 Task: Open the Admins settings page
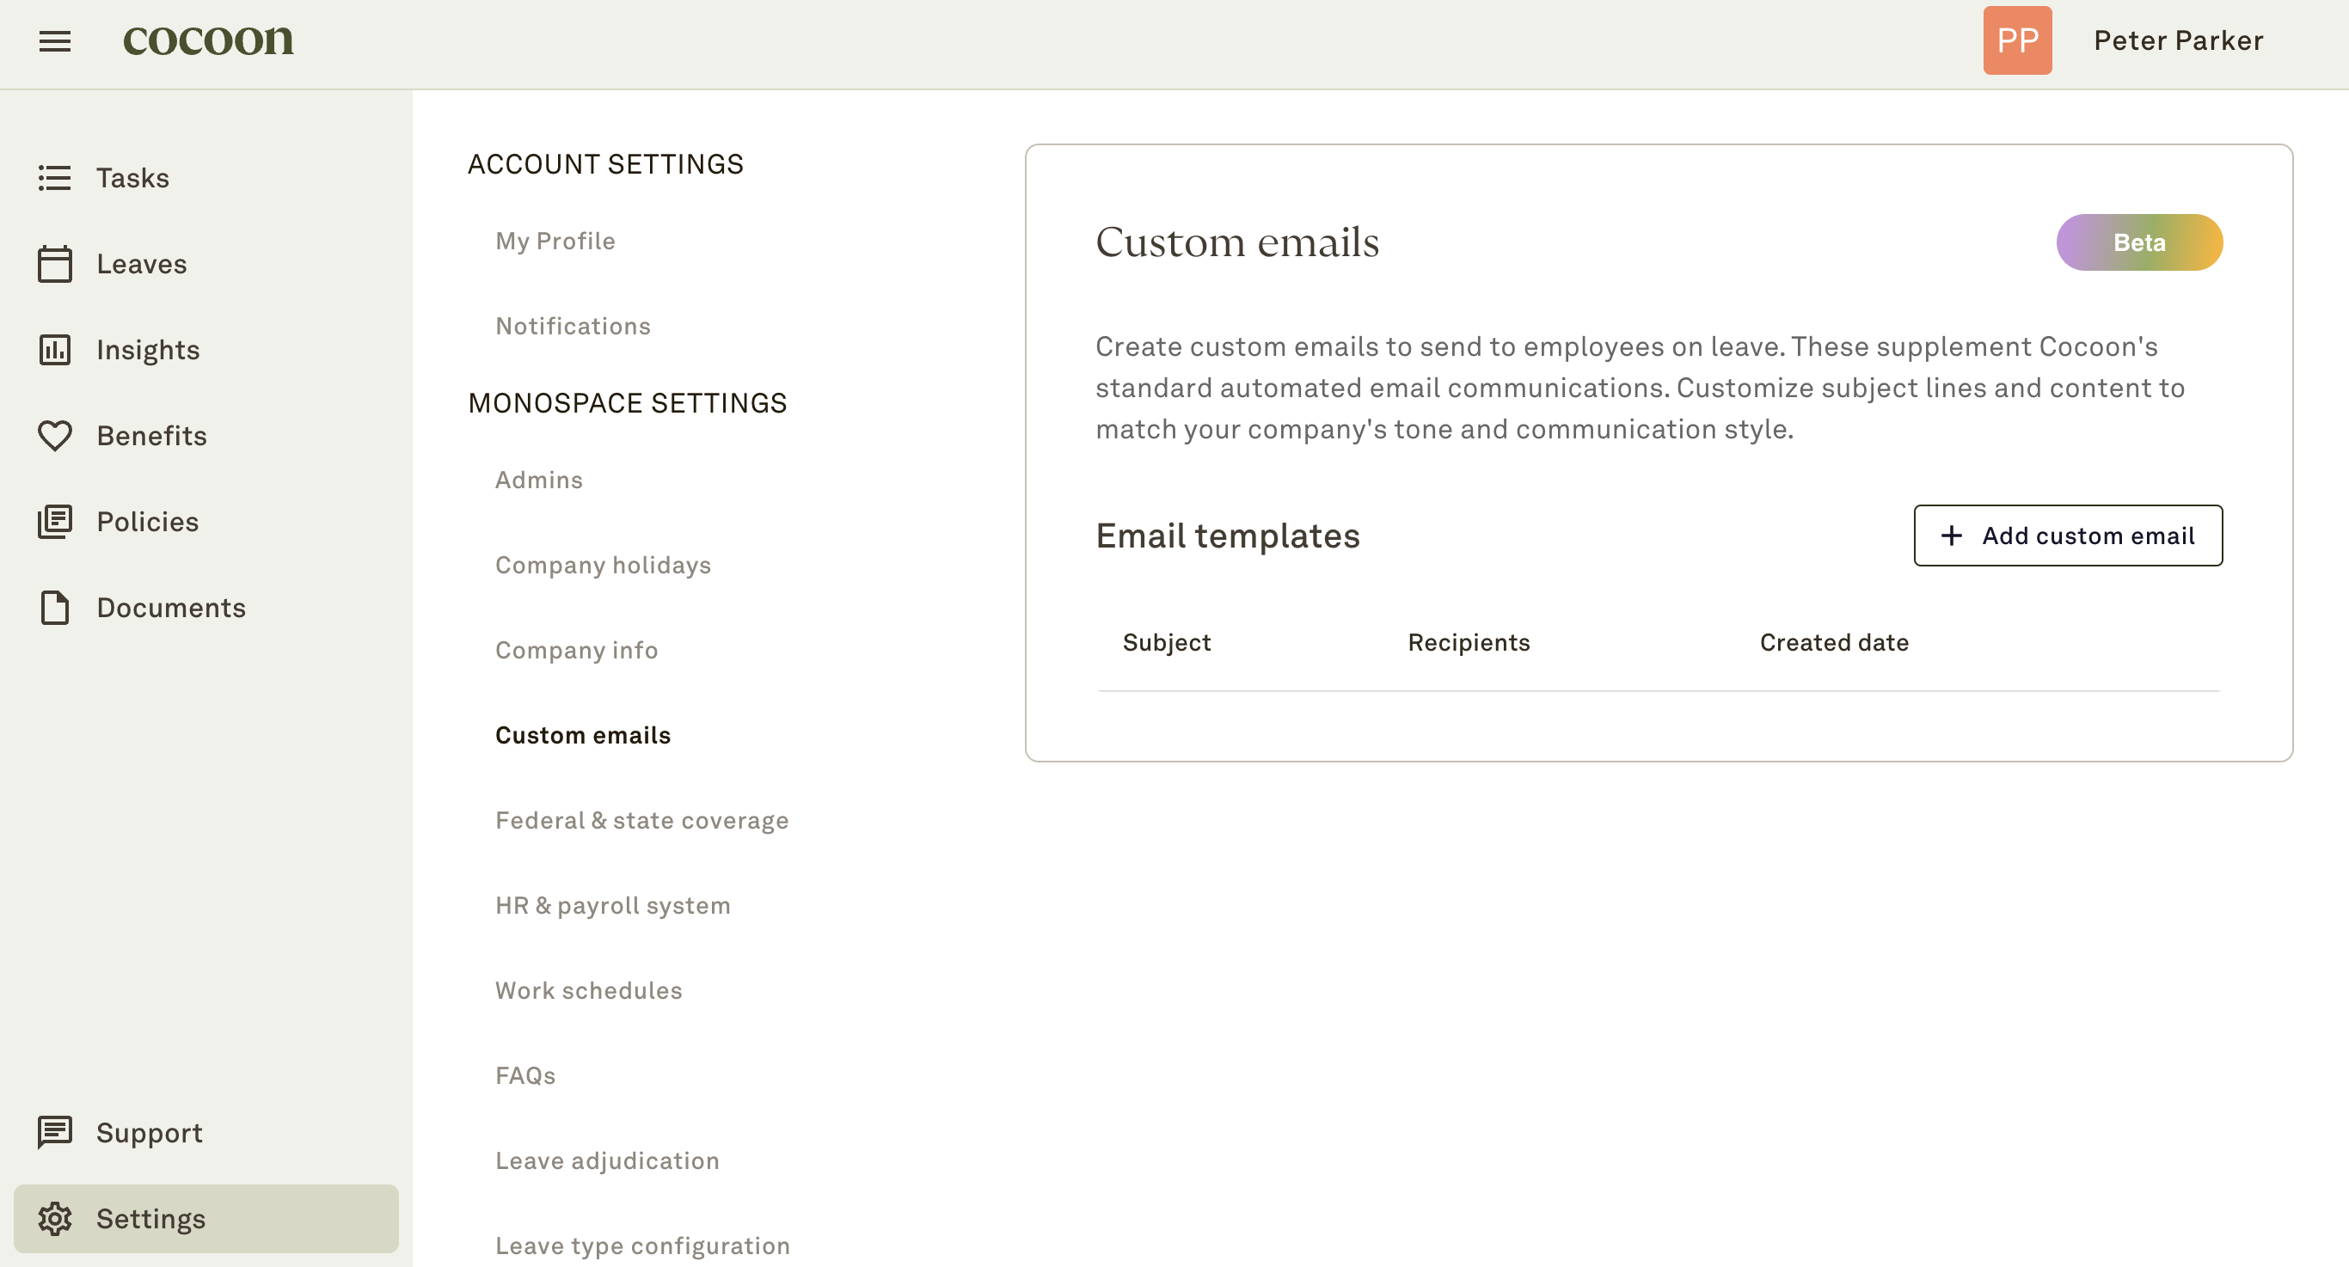[539, 480]
